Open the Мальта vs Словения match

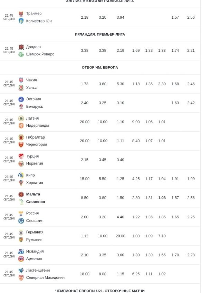100,198
